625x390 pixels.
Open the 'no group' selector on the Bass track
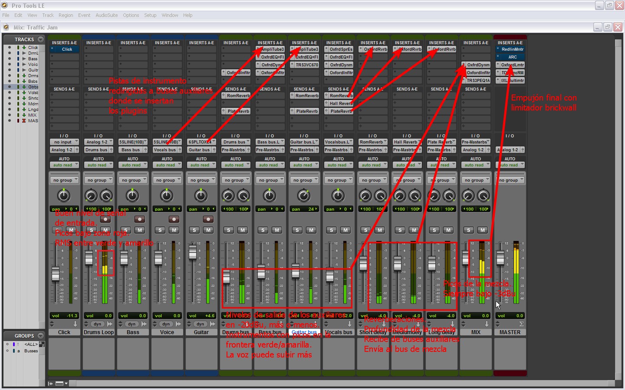(133, 180)
